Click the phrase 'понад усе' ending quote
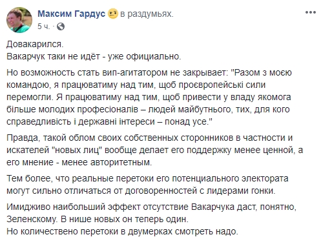The height and width of the screenshot is (237, 321). (189, 122)
